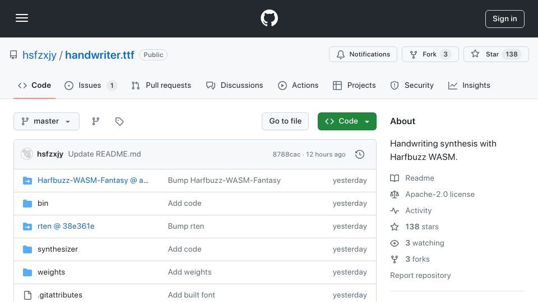Image resolution: width=538 pixels, height=302 pixels.
Task: Open the Harfbuzz-WASM-Fantasy submodule
Action: 93,181
